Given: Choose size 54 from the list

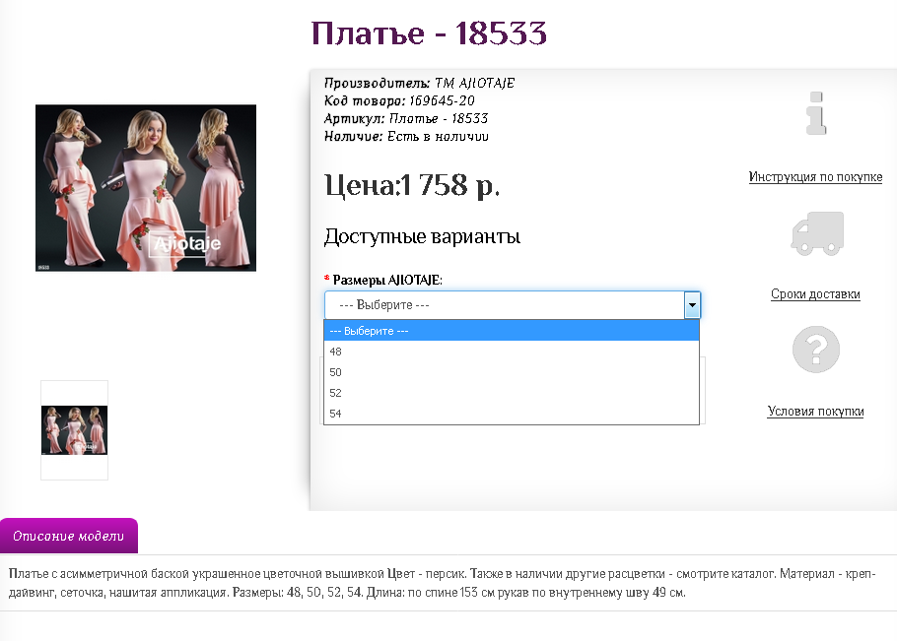Looking at the screenshot, I should coord(512,413).
